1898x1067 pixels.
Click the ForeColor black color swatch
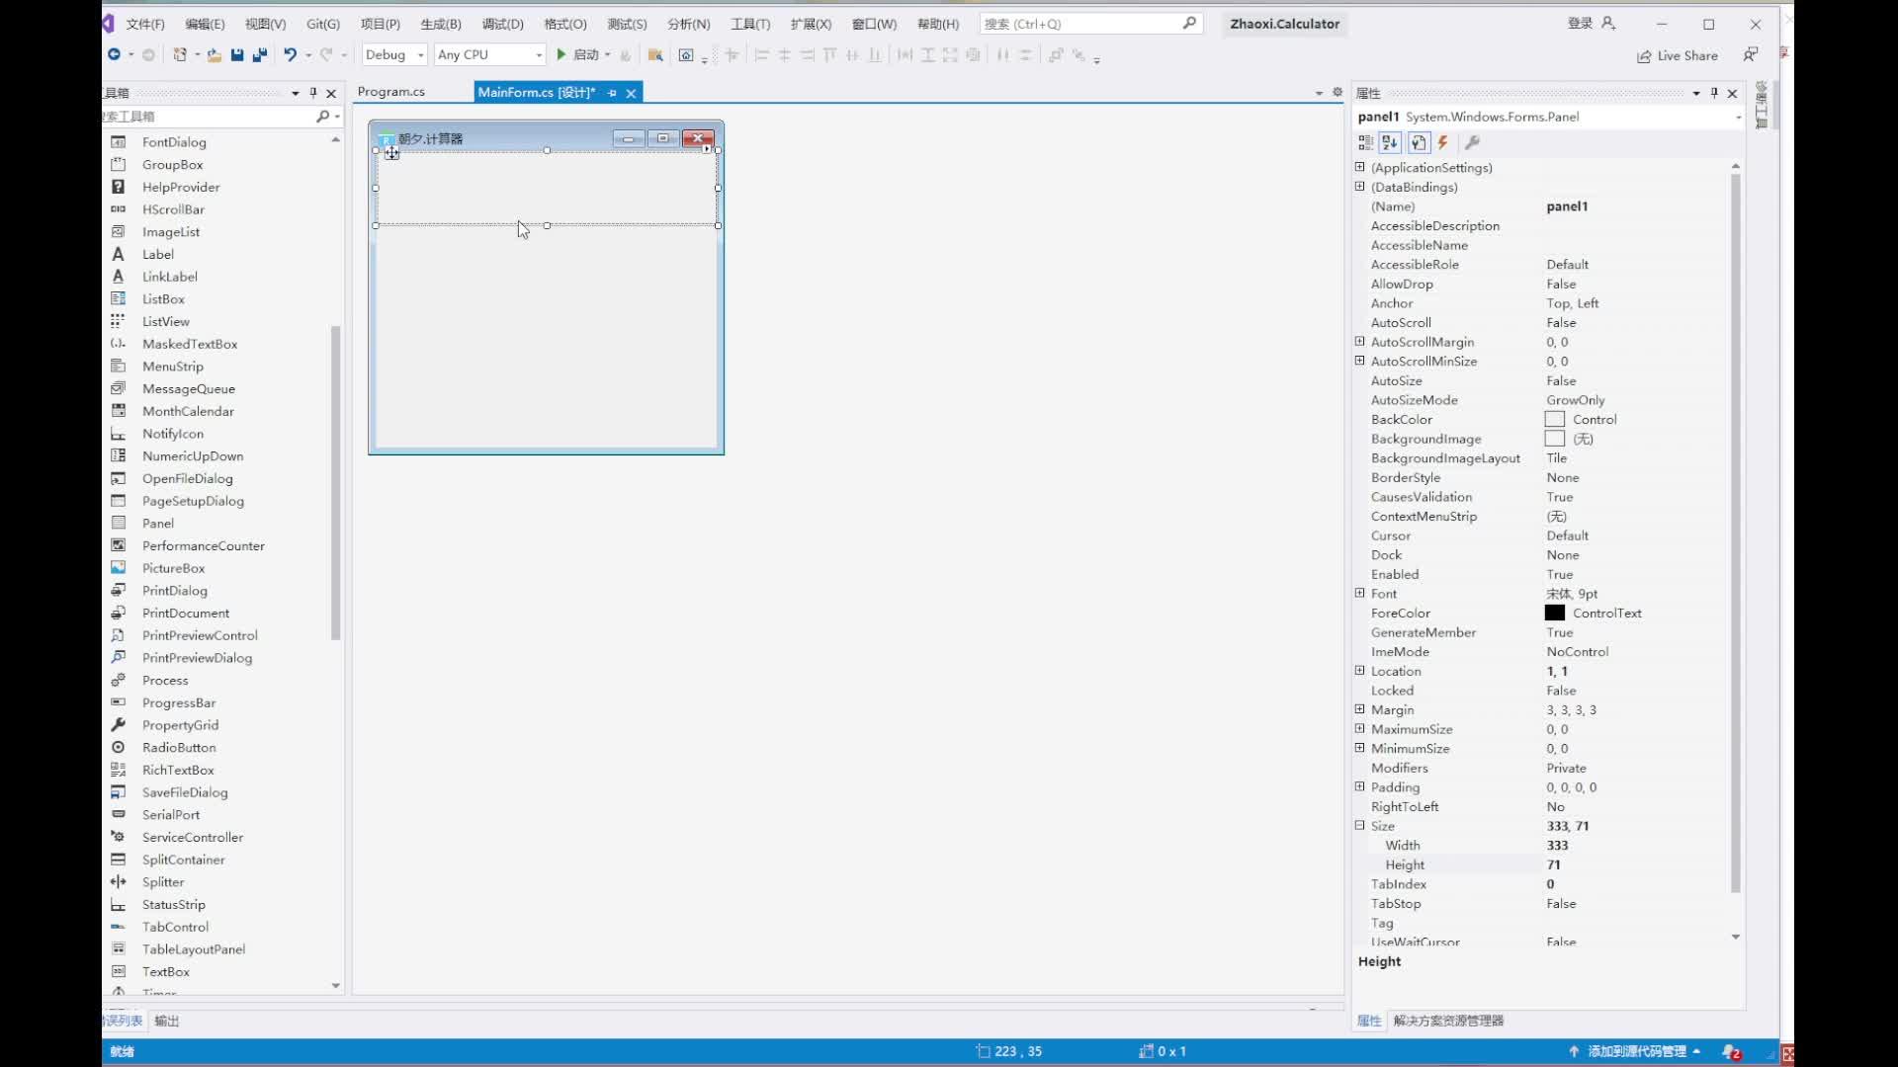(x=1555, y=614)
